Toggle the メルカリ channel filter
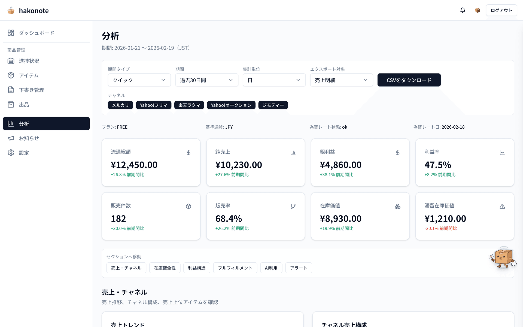The width and height of the screenshot is (523, 327). [x=120, y=105]
